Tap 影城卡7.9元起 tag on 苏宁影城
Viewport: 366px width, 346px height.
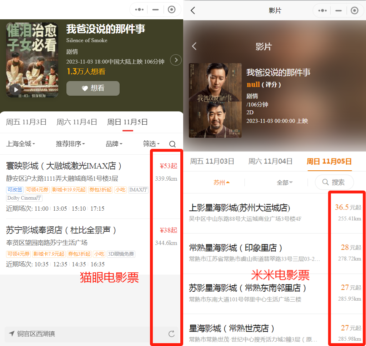point(49,254)
